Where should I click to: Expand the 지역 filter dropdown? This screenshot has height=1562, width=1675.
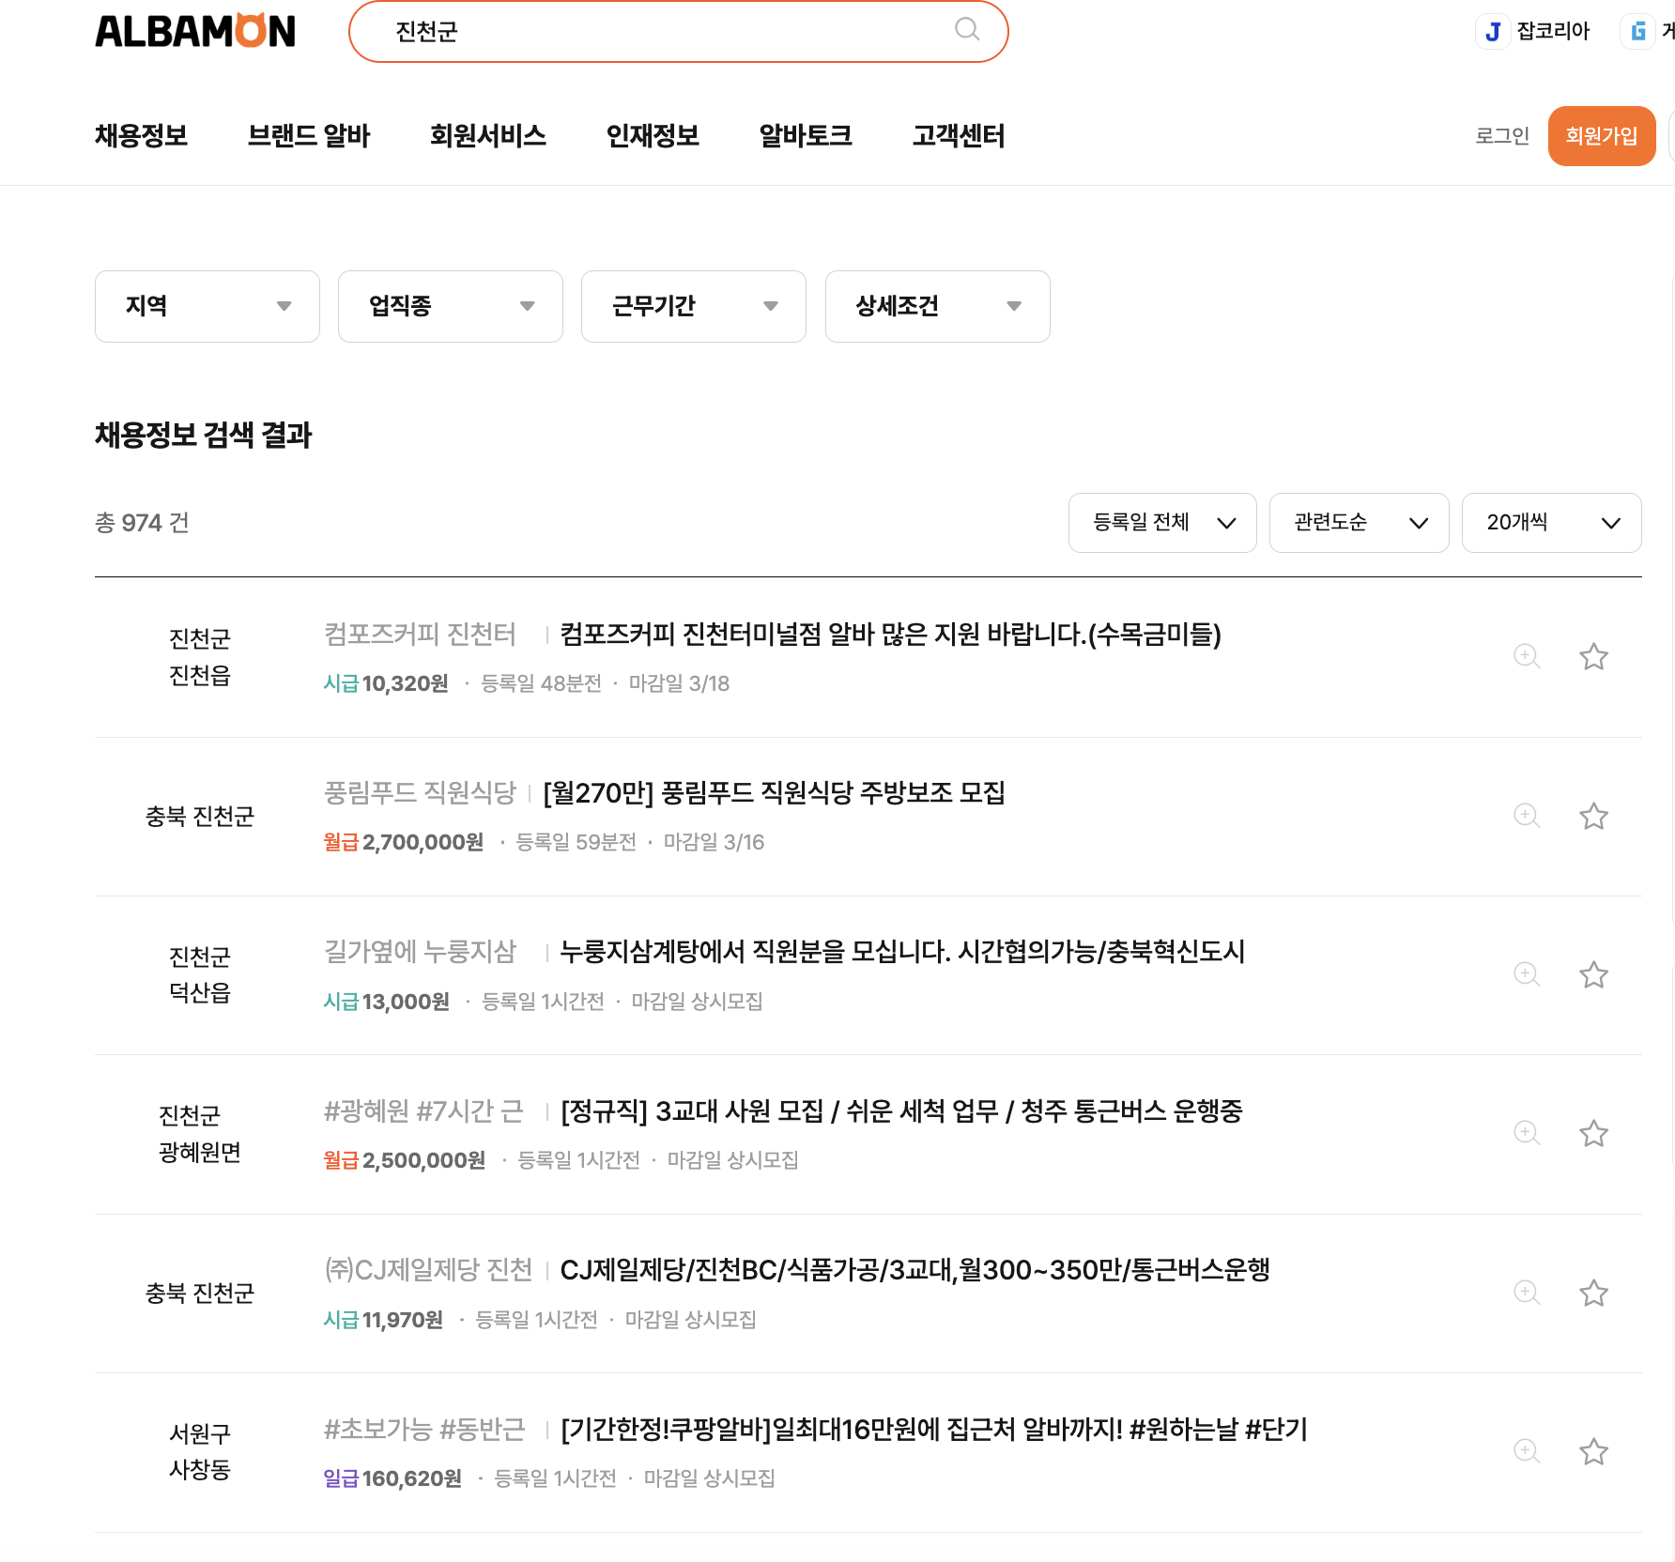tap(207, 306)
